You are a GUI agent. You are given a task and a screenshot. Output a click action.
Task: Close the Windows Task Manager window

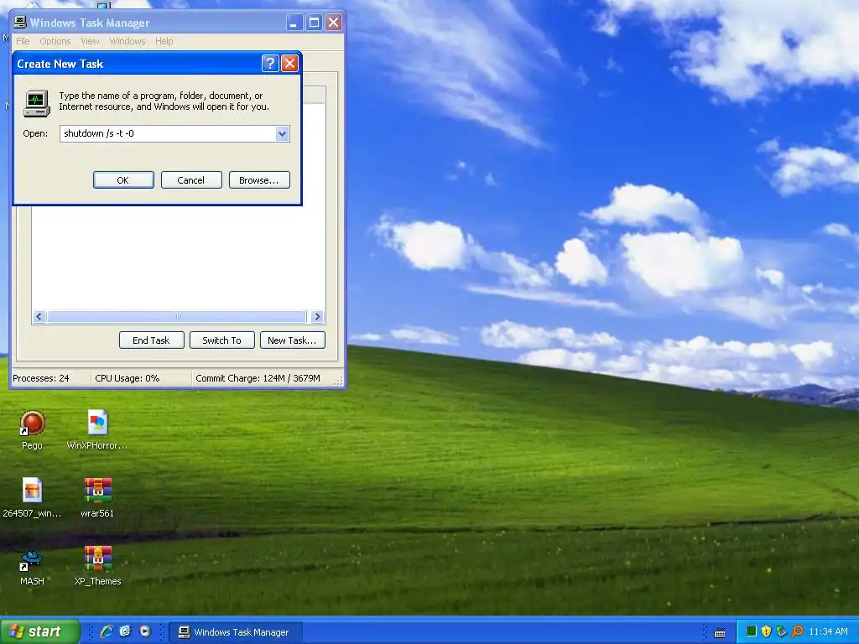tap(334, 23)
